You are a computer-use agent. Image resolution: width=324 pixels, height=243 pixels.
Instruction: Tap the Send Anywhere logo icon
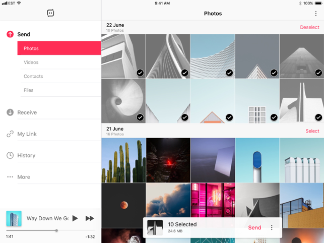(50, 13)
